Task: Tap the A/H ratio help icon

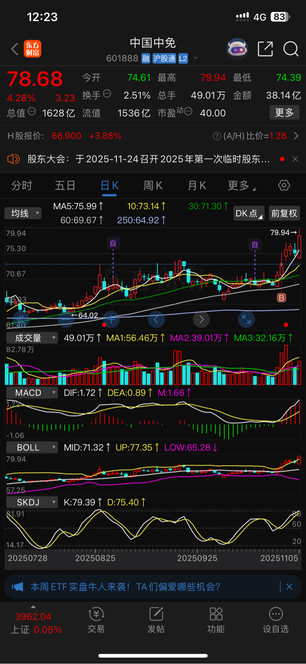Action: pos(217,136)
